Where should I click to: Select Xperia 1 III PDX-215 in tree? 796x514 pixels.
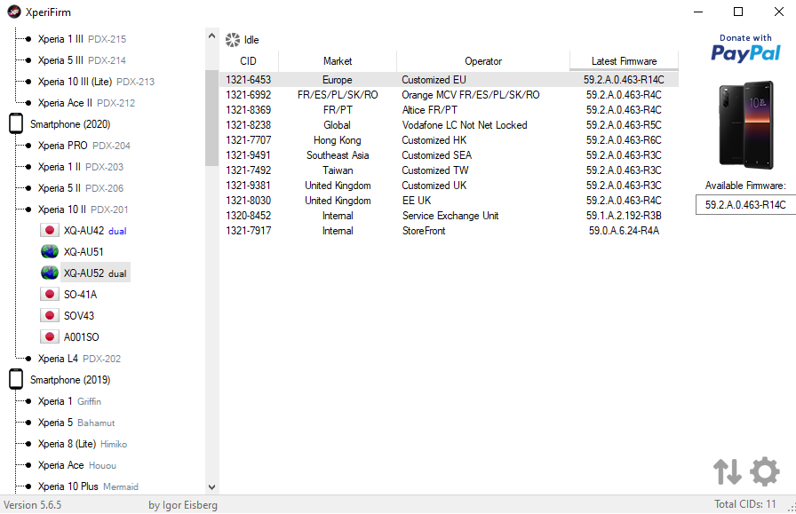(x=82, y=39)
